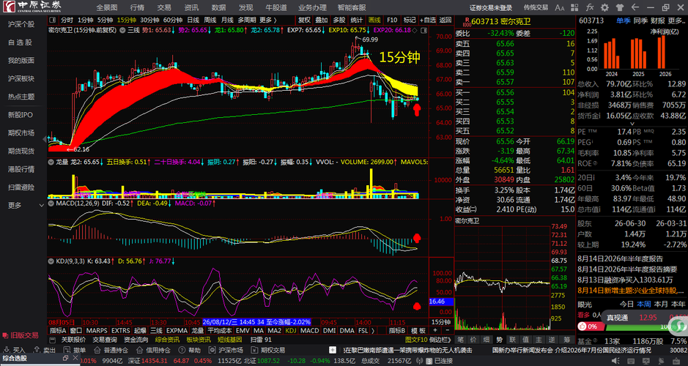The width and height of the screenshot is (688, 366).
Task: Expand 更多 in left sidebar
Action: [x=25, y=205]
